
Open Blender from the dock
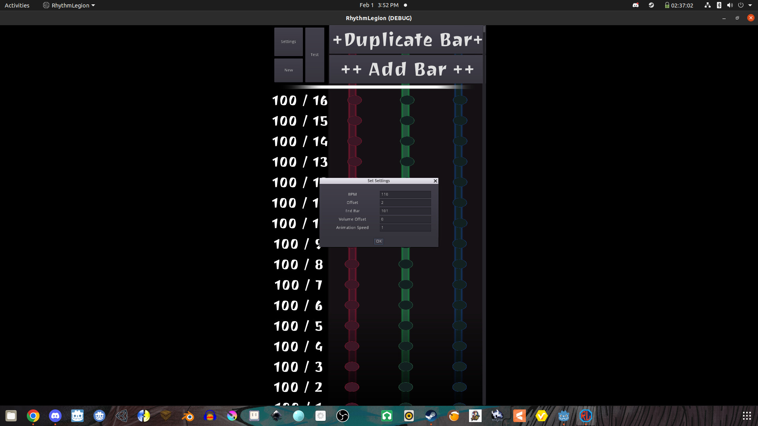[x=188, y=416]
